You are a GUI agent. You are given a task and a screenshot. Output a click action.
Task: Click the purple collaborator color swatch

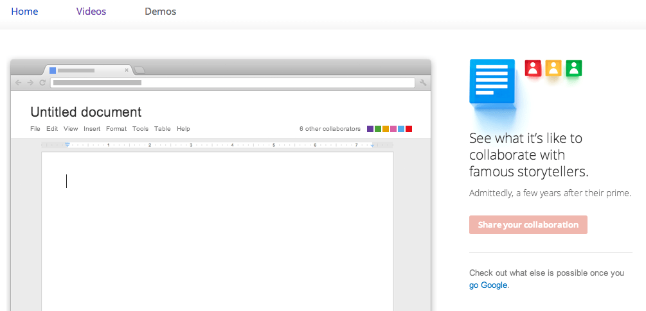click(x=370, y=129)
